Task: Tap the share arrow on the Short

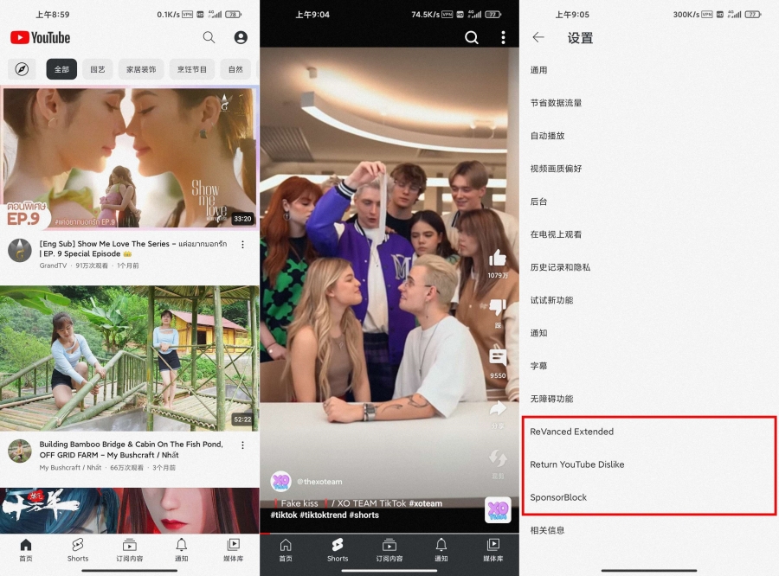Action: [498, 409]
